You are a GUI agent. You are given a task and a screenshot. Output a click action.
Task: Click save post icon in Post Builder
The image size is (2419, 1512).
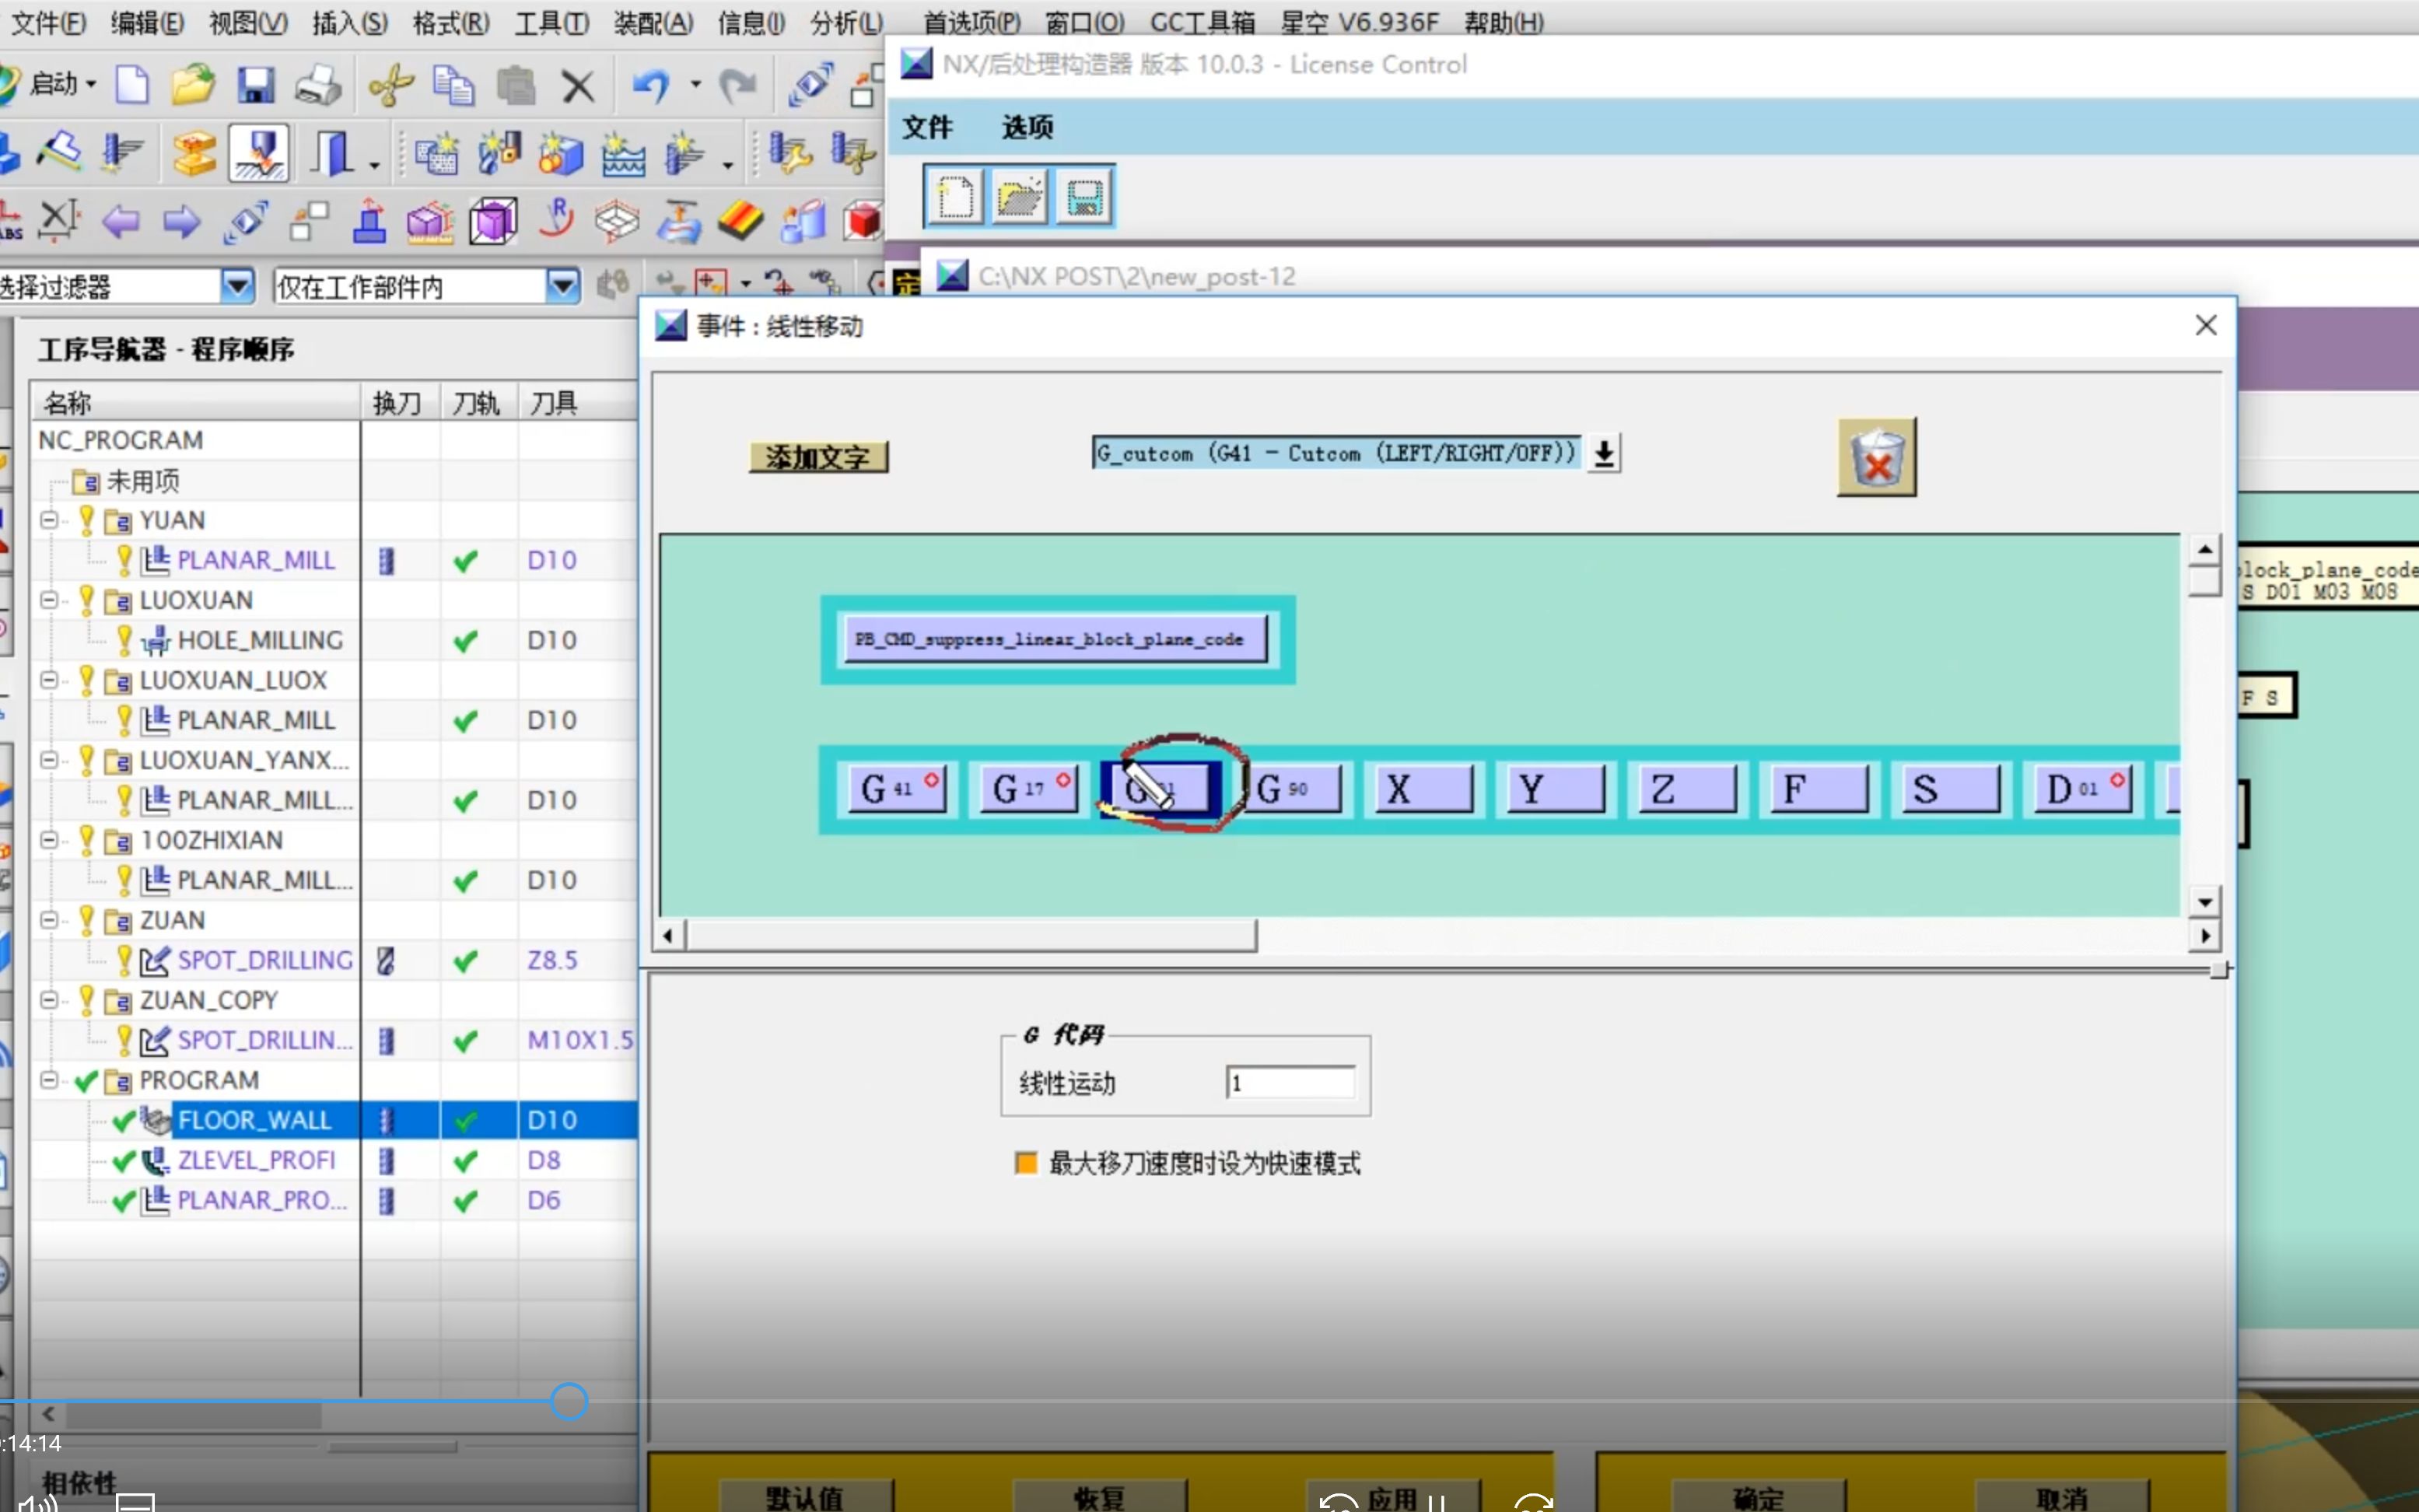[1084, 197]
